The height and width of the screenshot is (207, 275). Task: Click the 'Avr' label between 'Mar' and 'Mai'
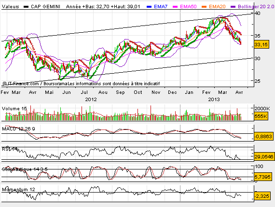(33, 92)
